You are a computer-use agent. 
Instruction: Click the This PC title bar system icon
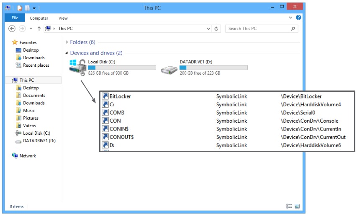pyautogui.click(x=8, y=8)
